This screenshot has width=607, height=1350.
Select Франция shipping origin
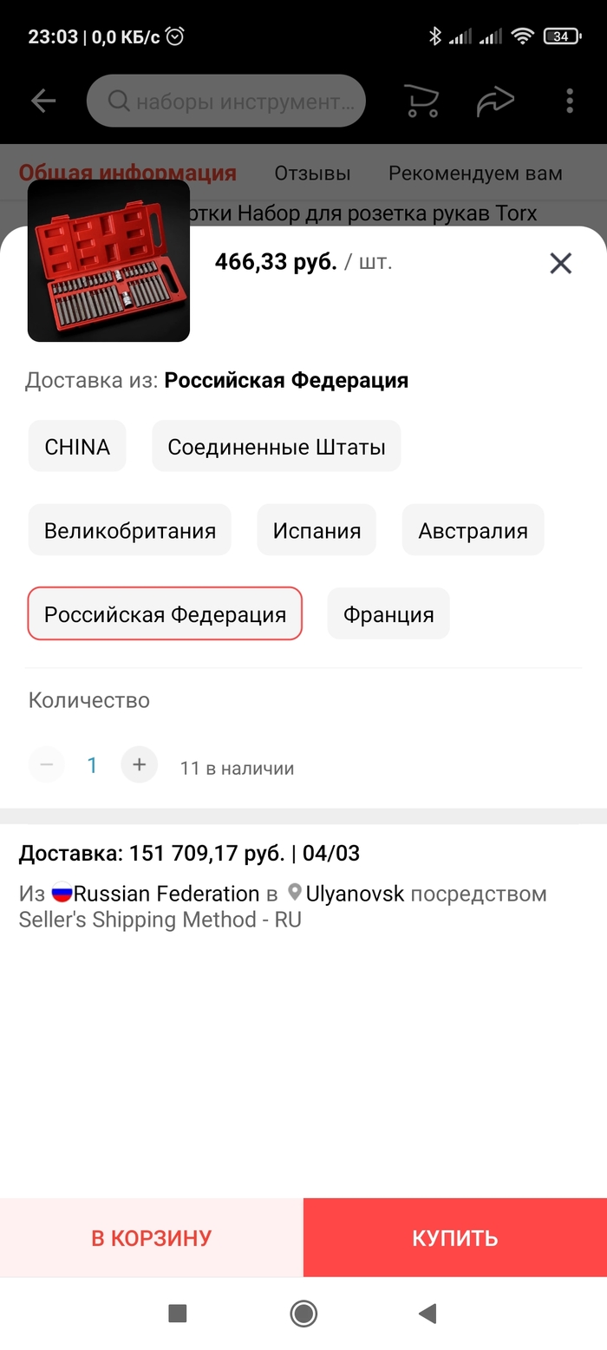point(388,614)
